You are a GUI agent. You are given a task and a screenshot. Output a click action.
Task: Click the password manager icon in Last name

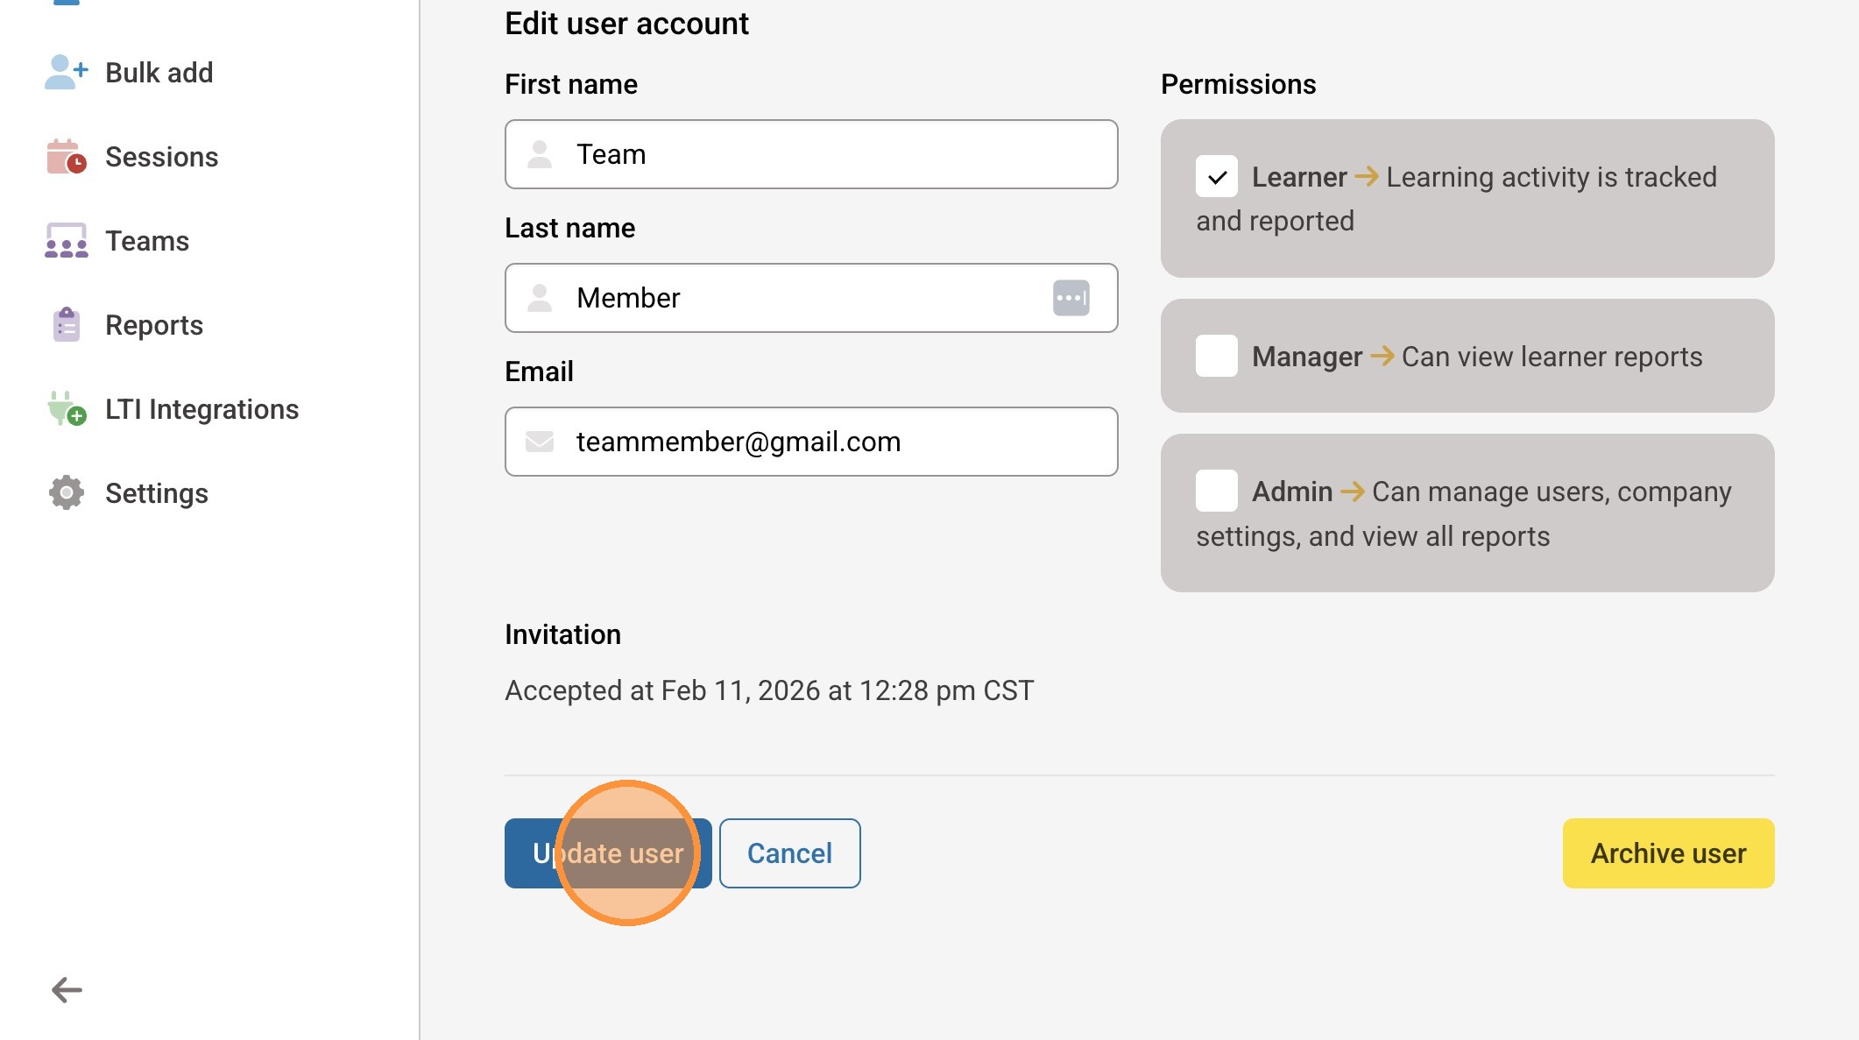pyautogui.click(x=1071, y=298)
